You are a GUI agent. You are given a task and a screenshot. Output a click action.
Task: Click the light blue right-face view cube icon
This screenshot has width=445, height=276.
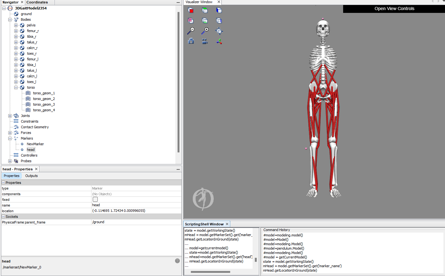pos(219,20)
